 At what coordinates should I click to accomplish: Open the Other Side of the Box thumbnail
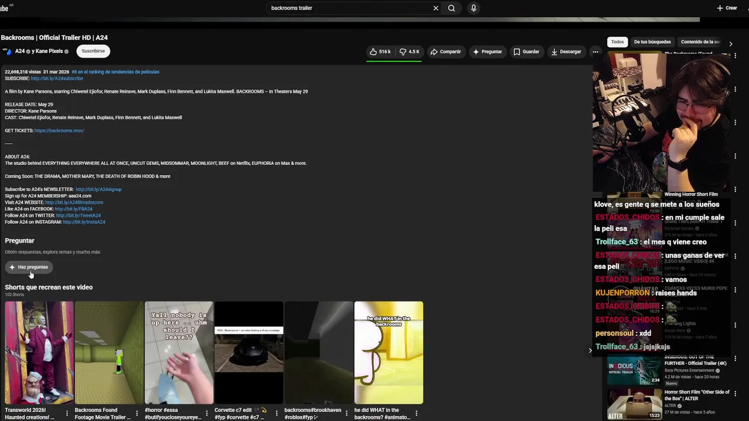coord(634,405)
